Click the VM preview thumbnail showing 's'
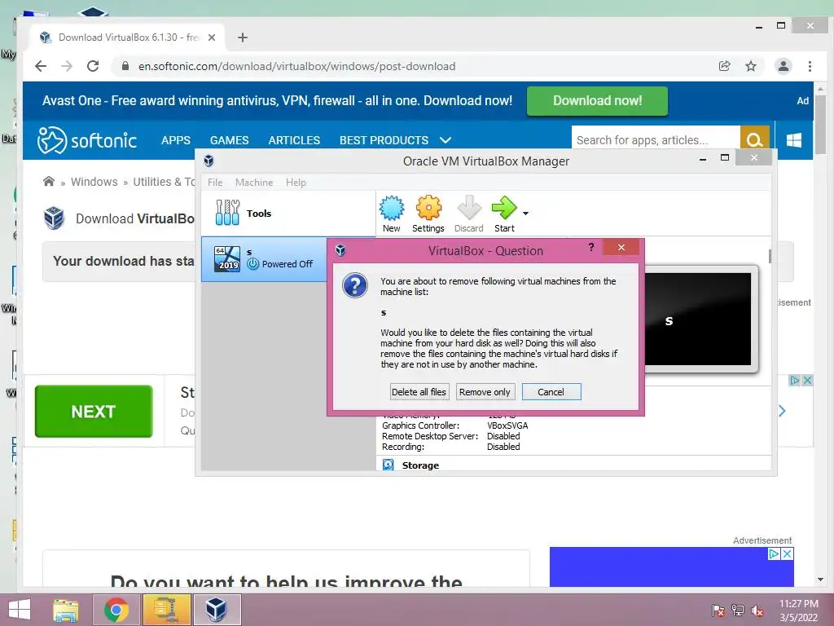The width and height of the screenshot is (834, 626). pos(700,320)
